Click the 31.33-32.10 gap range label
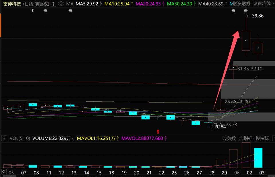 tap(250, 69)
